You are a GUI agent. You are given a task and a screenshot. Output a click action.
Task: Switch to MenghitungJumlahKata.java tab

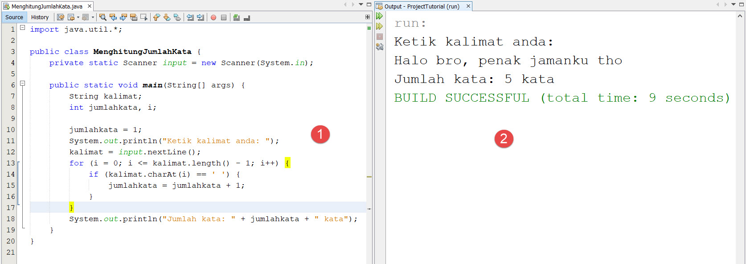(46, 6)
